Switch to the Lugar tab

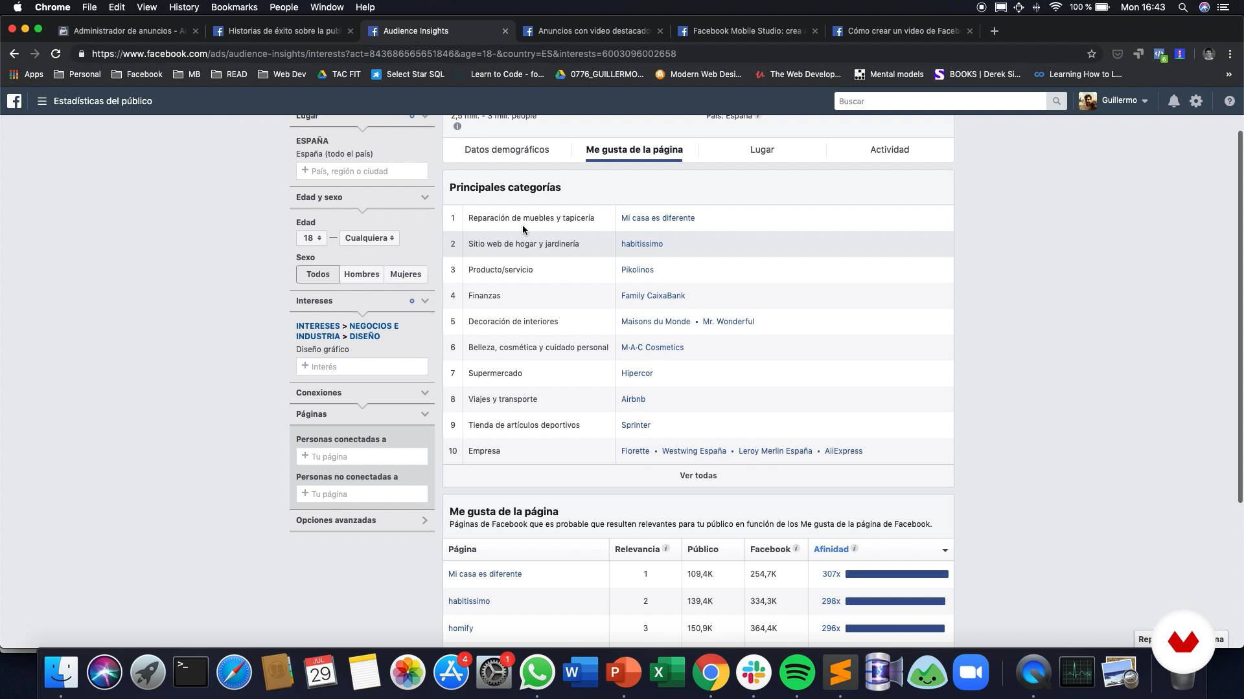762,150
